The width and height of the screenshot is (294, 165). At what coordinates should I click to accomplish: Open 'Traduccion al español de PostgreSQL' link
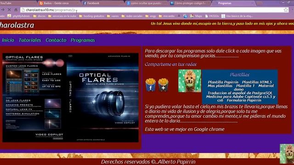point(240,93)
